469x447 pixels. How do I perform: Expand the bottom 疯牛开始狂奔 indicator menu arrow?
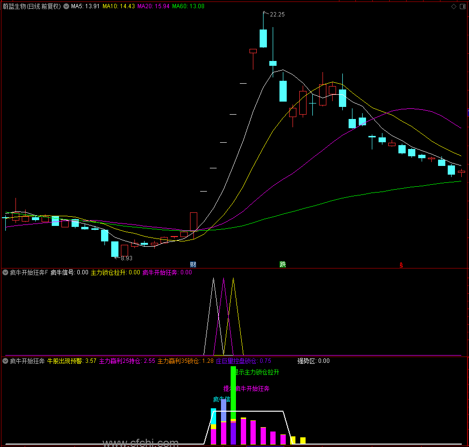pos(5,361)
